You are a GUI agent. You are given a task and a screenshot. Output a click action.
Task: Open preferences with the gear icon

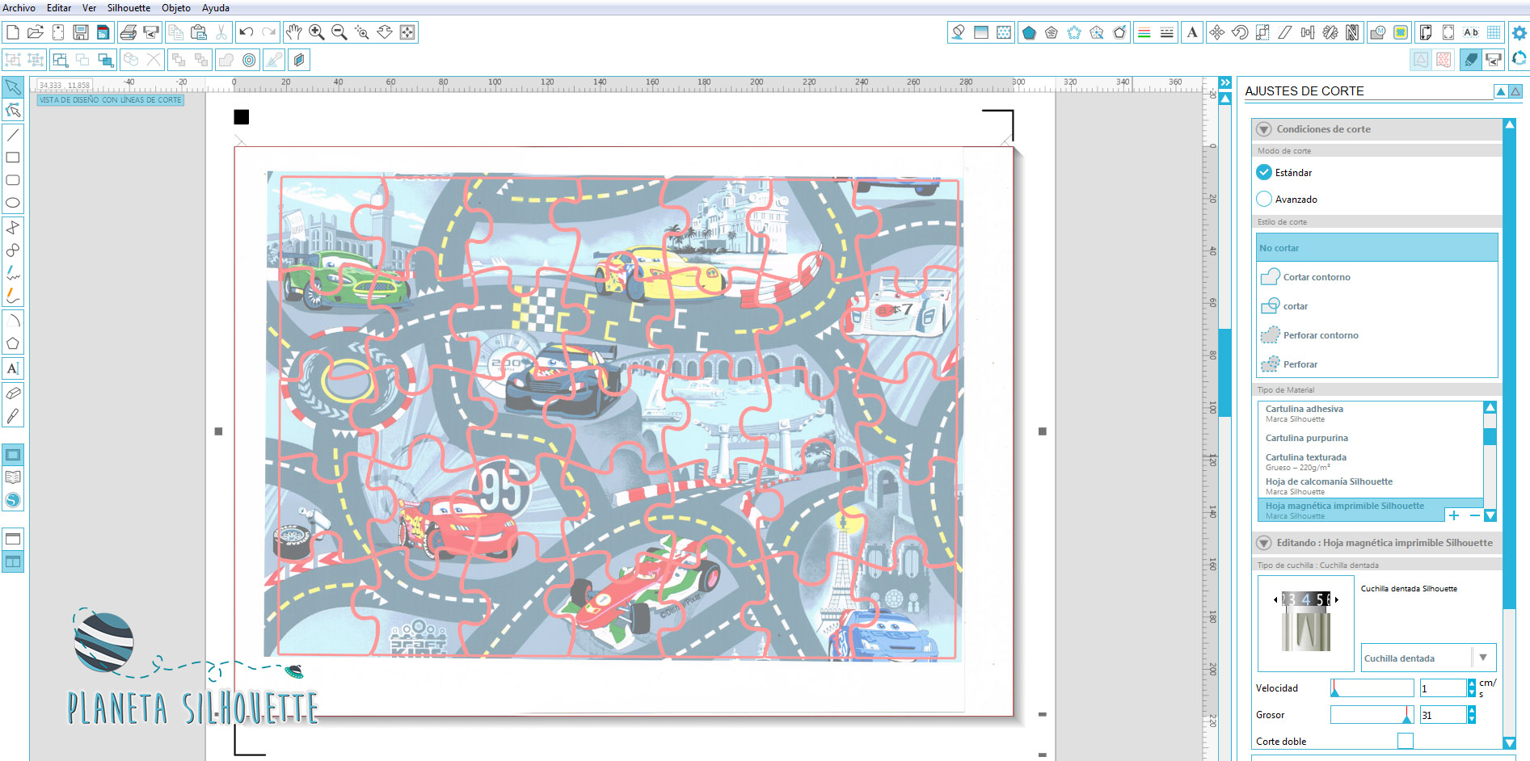click(x=1519, y=33)
